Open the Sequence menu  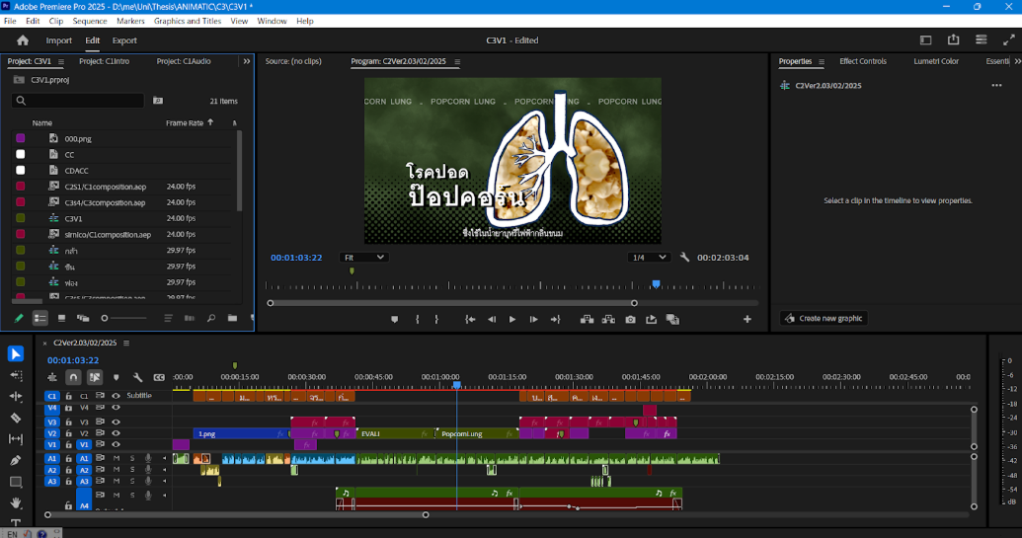point(90,21)
